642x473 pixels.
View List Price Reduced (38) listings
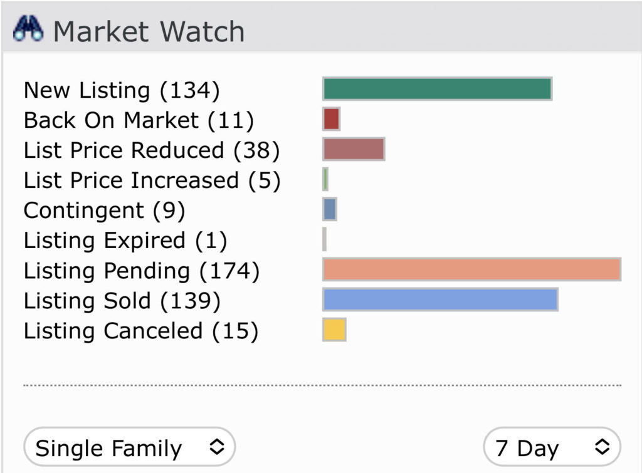click(152, 150)
